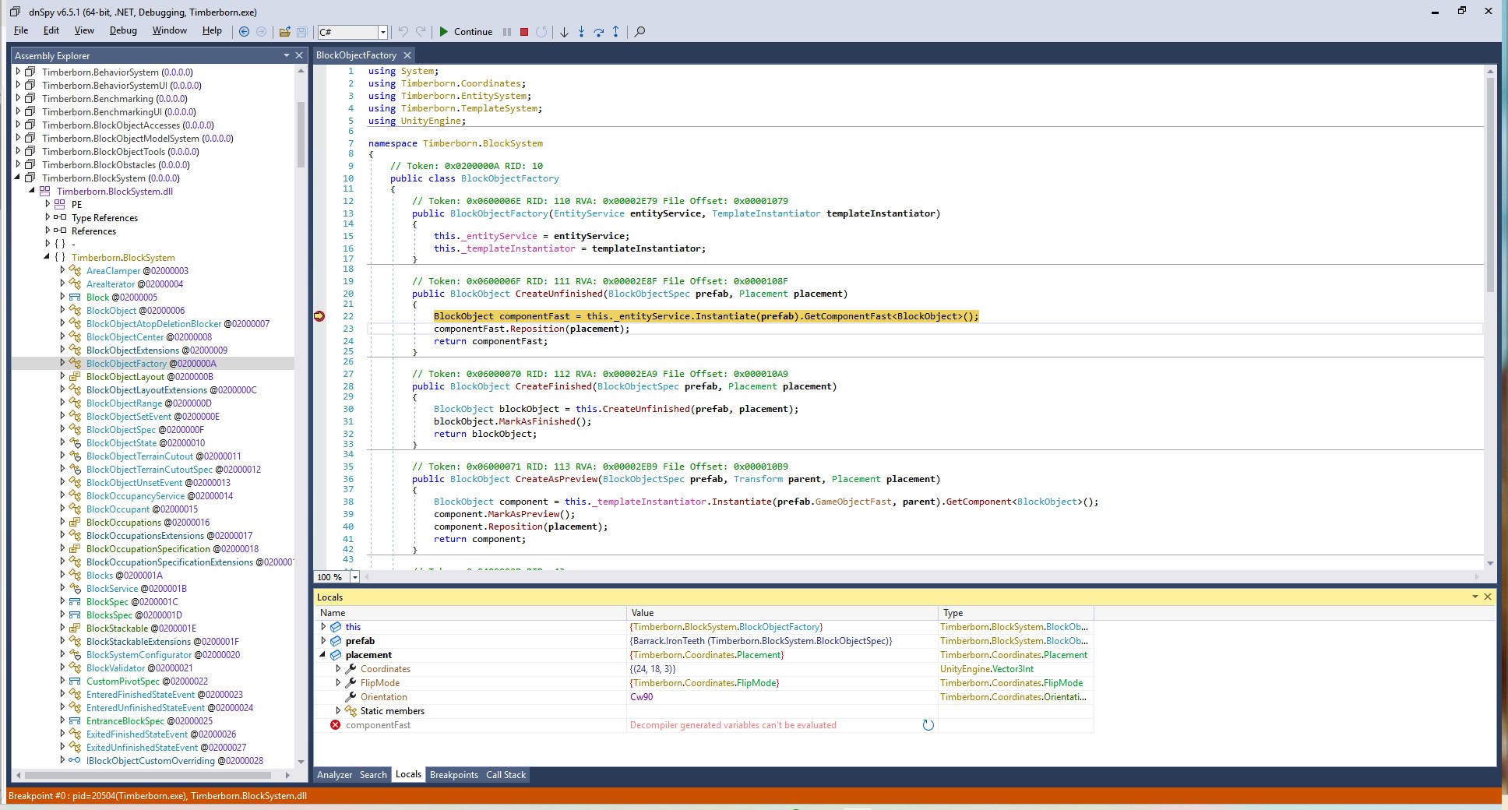Click the Step Over icon
Screen dimensions: 1508x810
click(598, 32)
